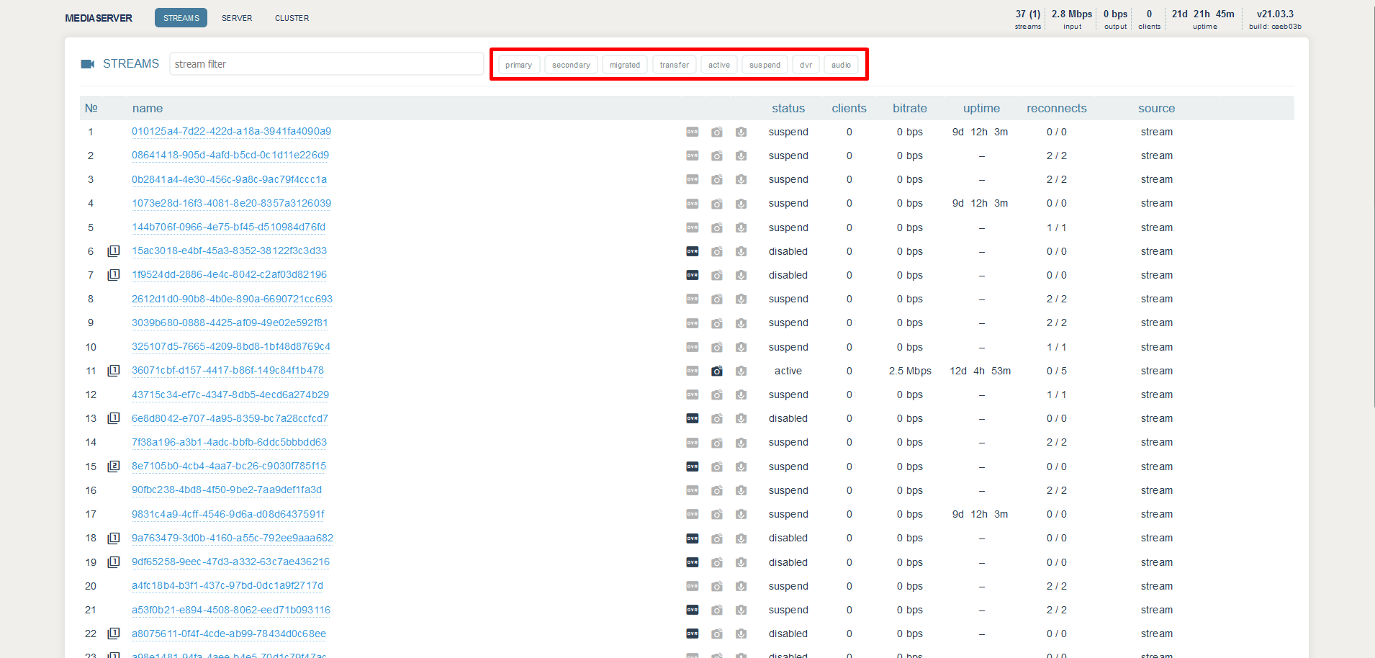Toggle the audio filter tag

tap(841, 65)
